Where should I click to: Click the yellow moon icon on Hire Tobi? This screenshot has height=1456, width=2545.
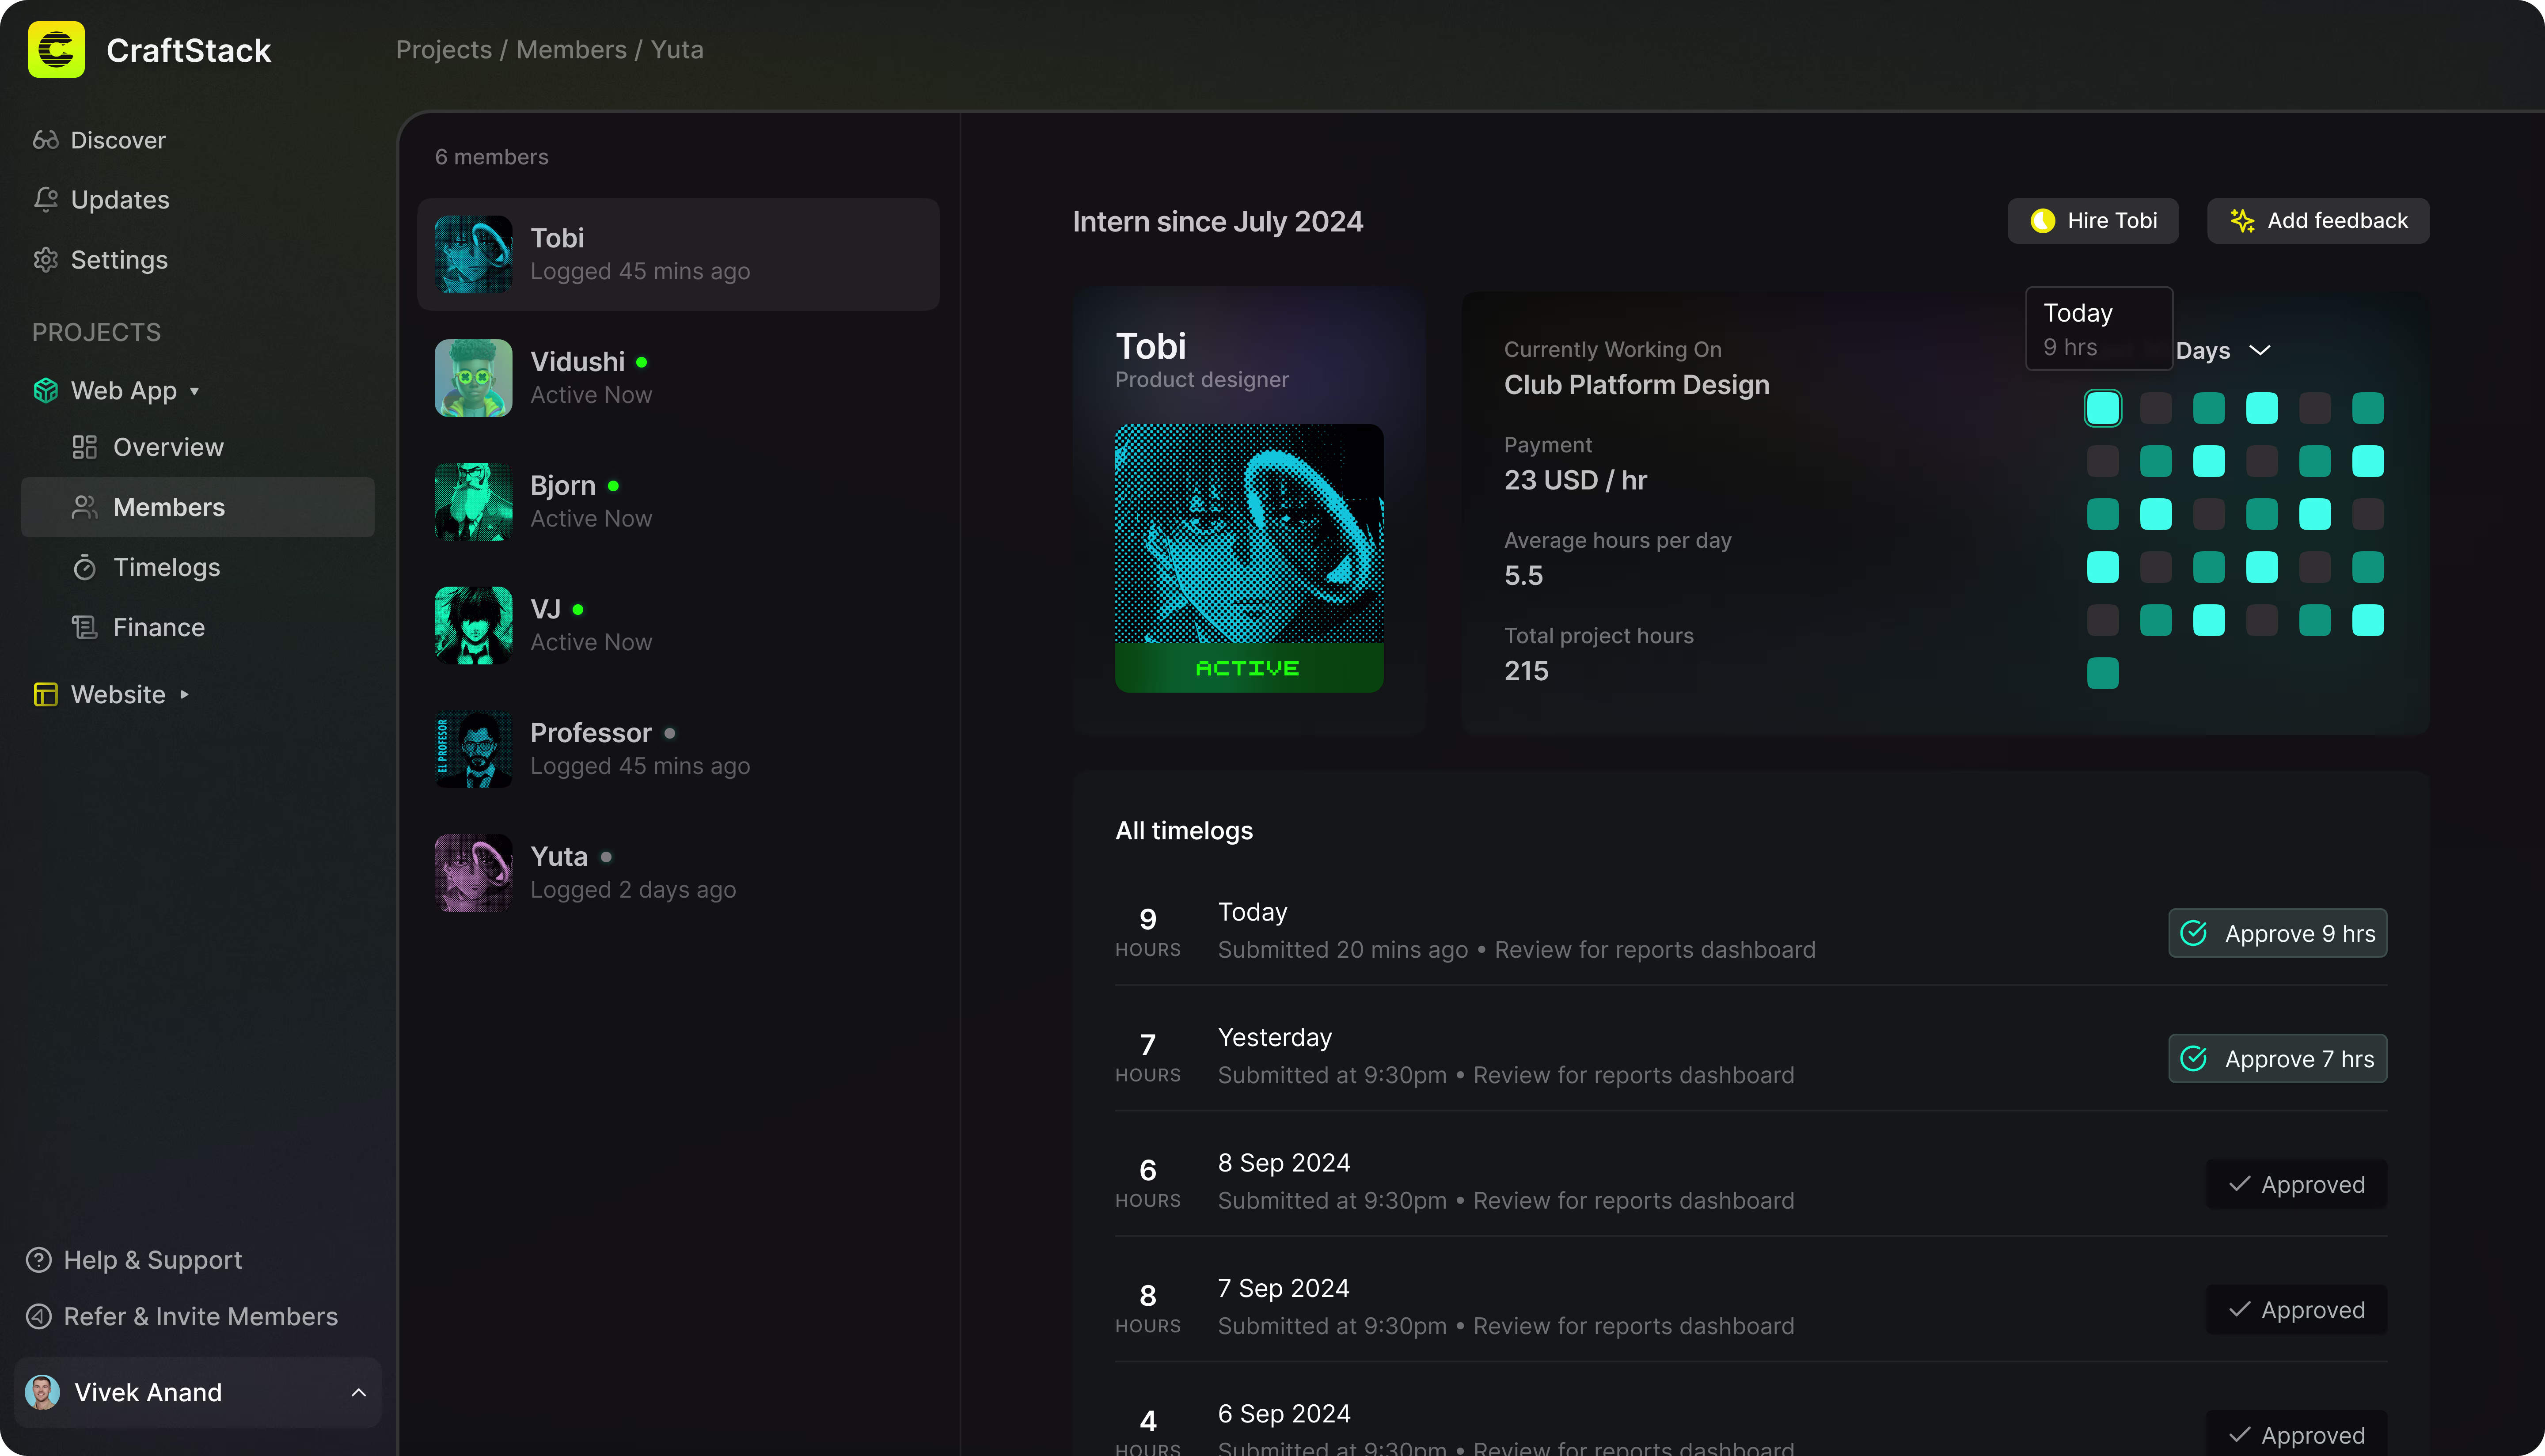[2042, 221]
